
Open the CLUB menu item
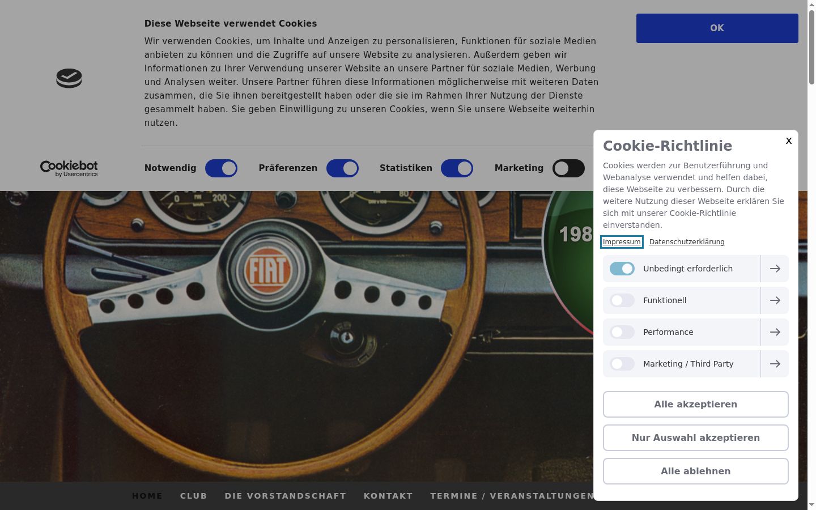click(194, 496)
